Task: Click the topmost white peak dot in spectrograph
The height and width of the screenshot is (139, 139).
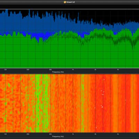Action: pyautogui.click(x=104, y=80)
